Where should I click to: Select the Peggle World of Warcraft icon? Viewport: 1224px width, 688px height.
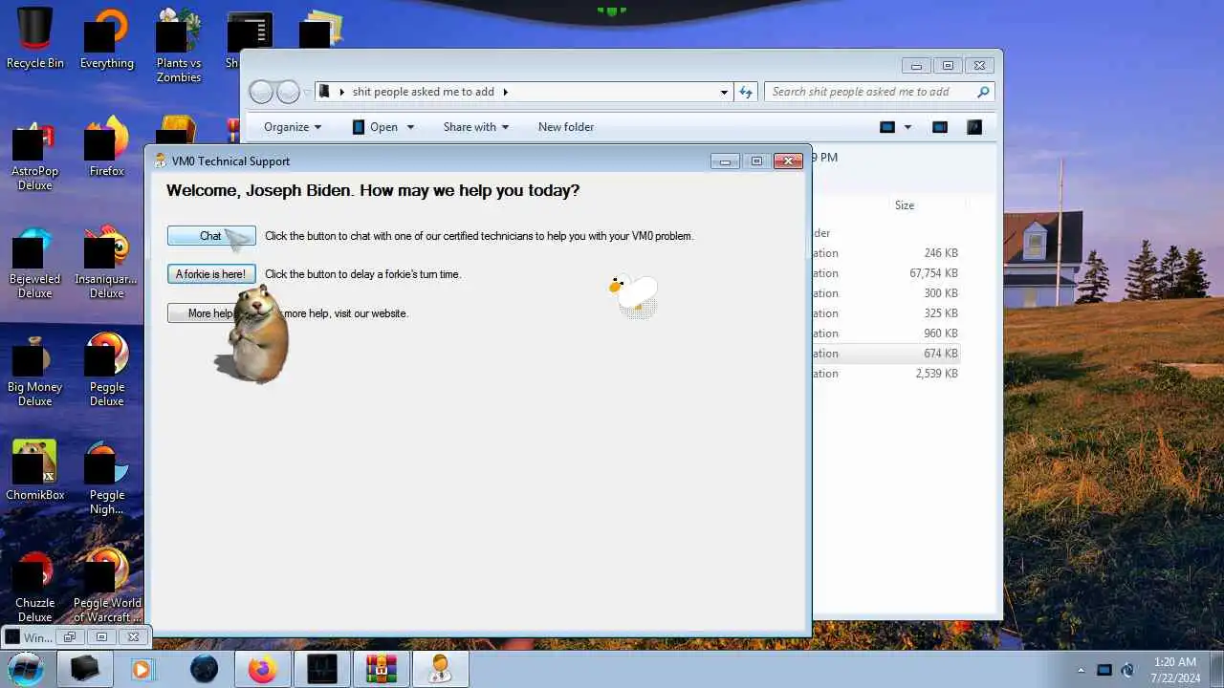click(x=106, y=585)
